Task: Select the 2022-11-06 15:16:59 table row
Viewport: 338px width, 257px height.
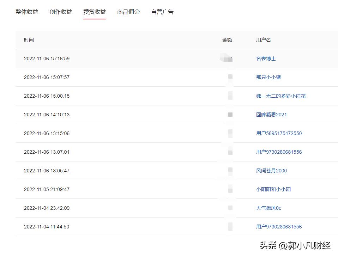Action: [141, 59]
